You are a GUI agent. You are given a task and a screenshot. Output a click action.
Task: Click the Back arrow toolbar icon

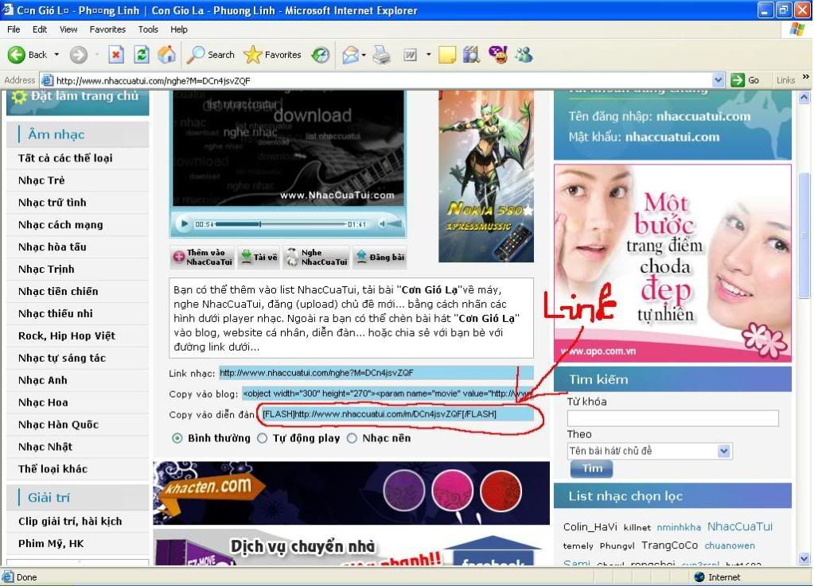coord(16,54)
